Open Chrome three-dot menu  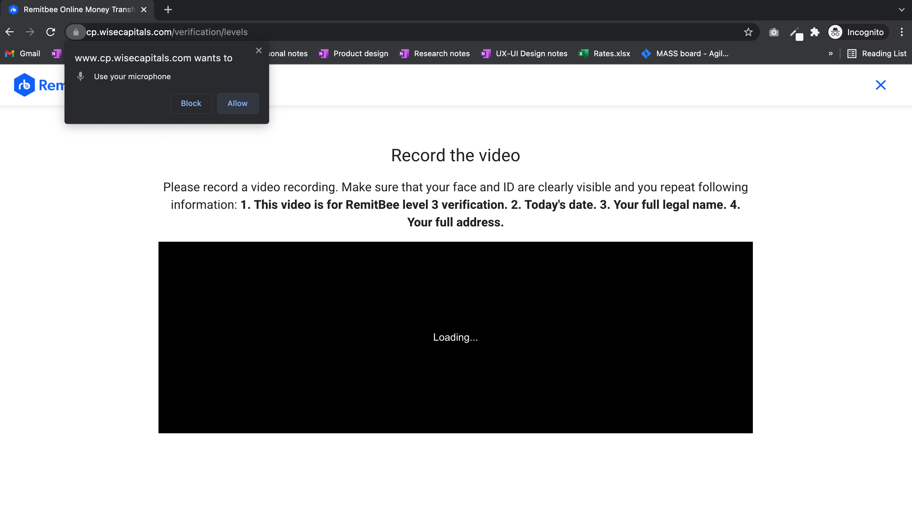pos(902,32)
